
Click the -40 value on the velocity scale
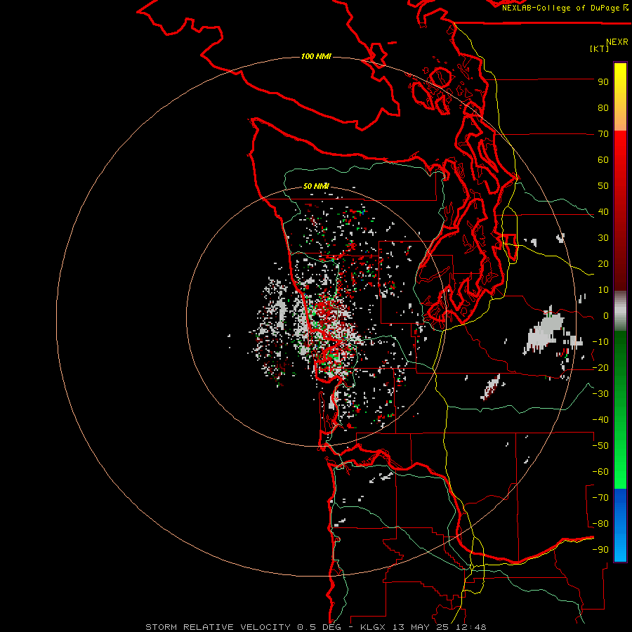click(x=600, y=420)
